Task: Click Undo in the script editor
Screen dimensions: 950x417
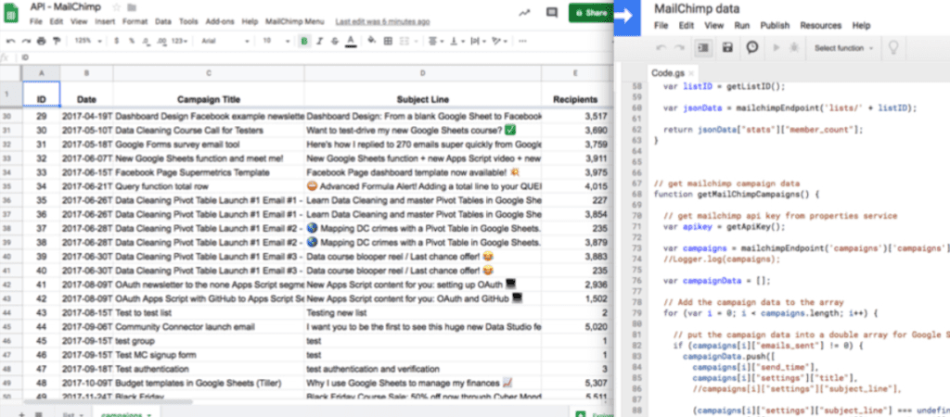Action: tap(661, 47)
